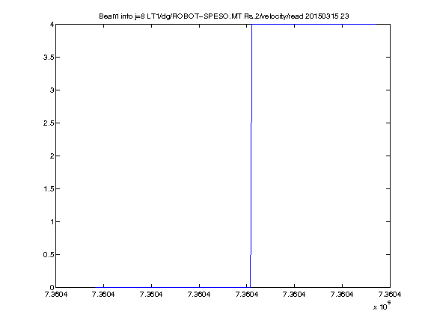Click the plot title text about ROBOT-SPESO velocity

pyautogui.click(x=224, y=16)
